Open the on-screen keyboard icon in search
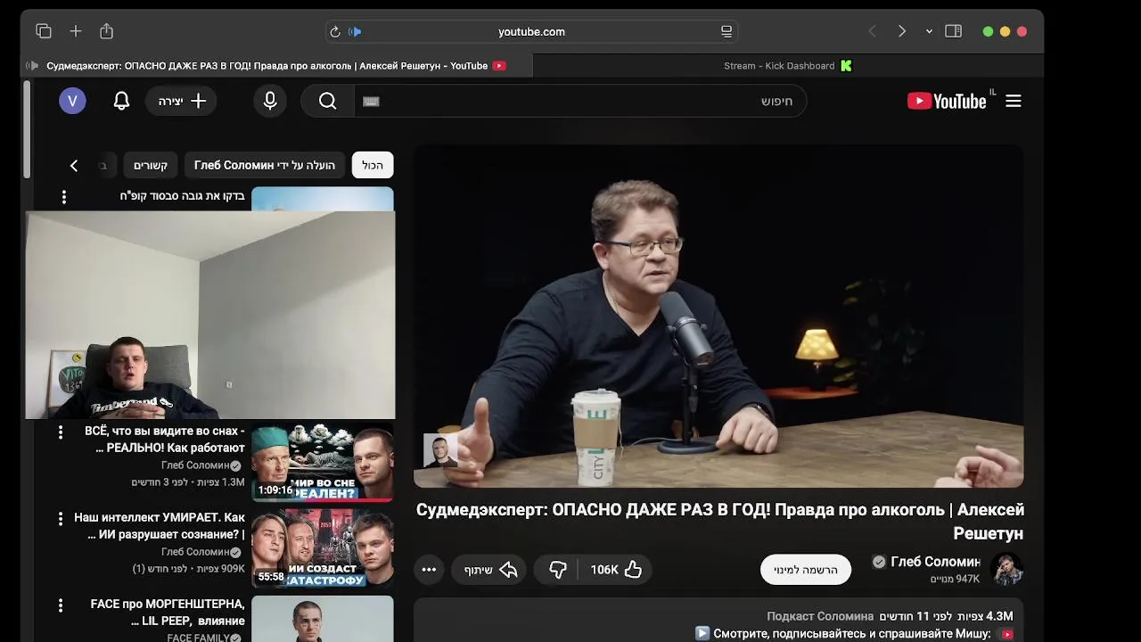 372,102
